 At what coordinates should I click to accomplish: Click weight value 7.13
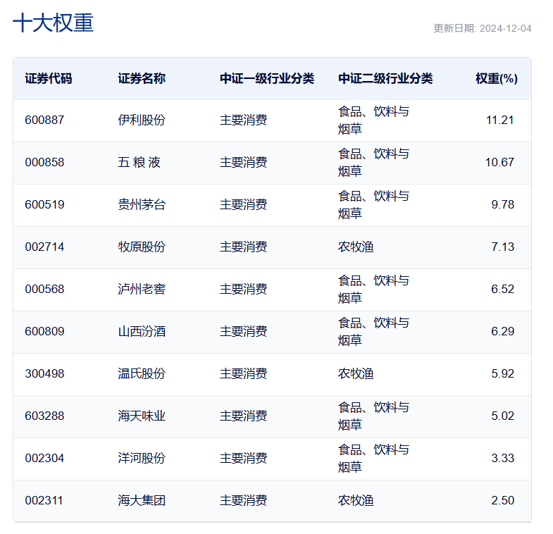click(x=502, y=247)
